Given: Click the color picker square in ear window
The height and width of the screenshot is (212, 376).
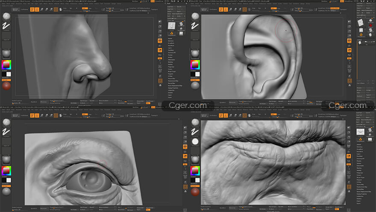Looking at the screenshot, I should click(x=195, y=65).
